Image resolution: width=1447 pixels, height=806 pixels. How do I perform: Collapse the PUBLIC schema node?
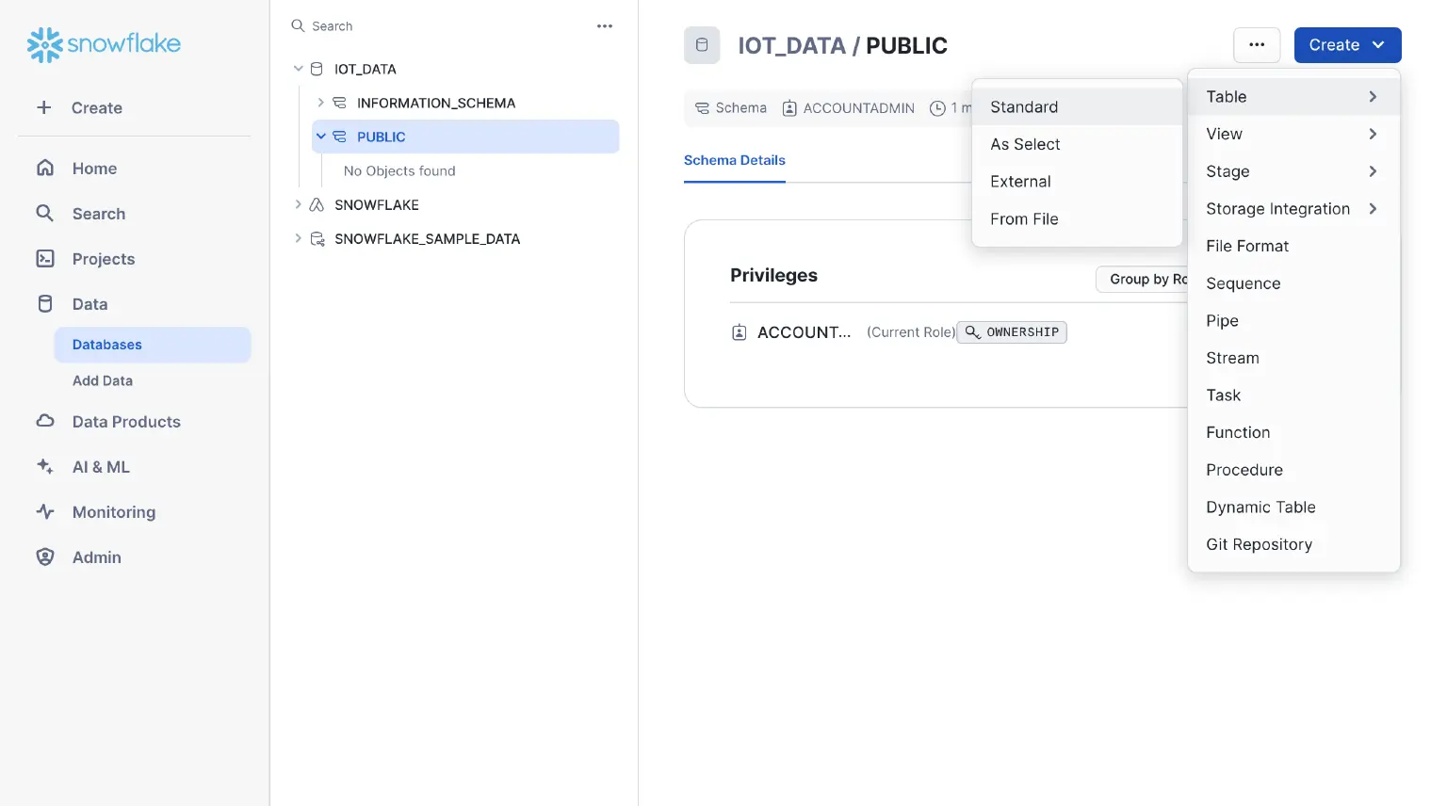click(321, 137)
